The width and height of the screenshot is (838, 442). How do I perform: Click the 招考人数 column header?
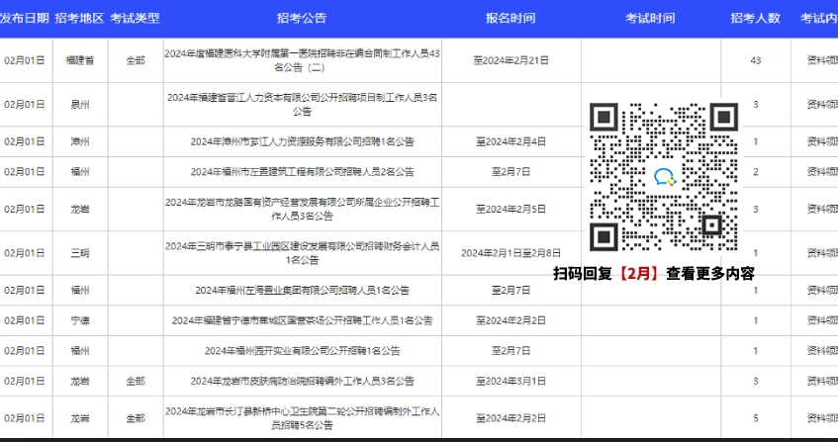(755, 18)
